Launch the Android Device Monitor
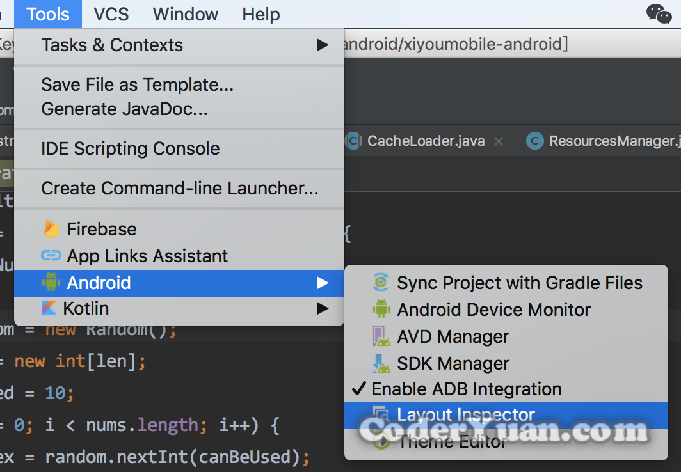This screenshot has height=472, width=681. (x=494, y=309)
